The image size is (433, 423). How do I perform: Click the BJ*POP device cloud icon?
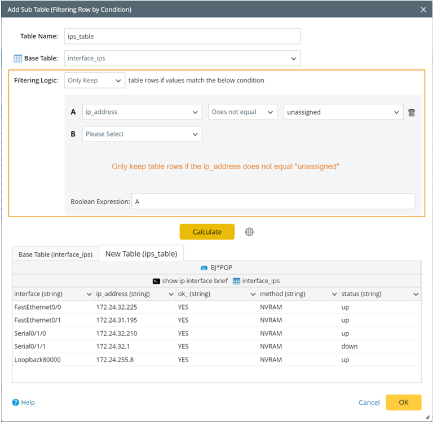(204, 267)
